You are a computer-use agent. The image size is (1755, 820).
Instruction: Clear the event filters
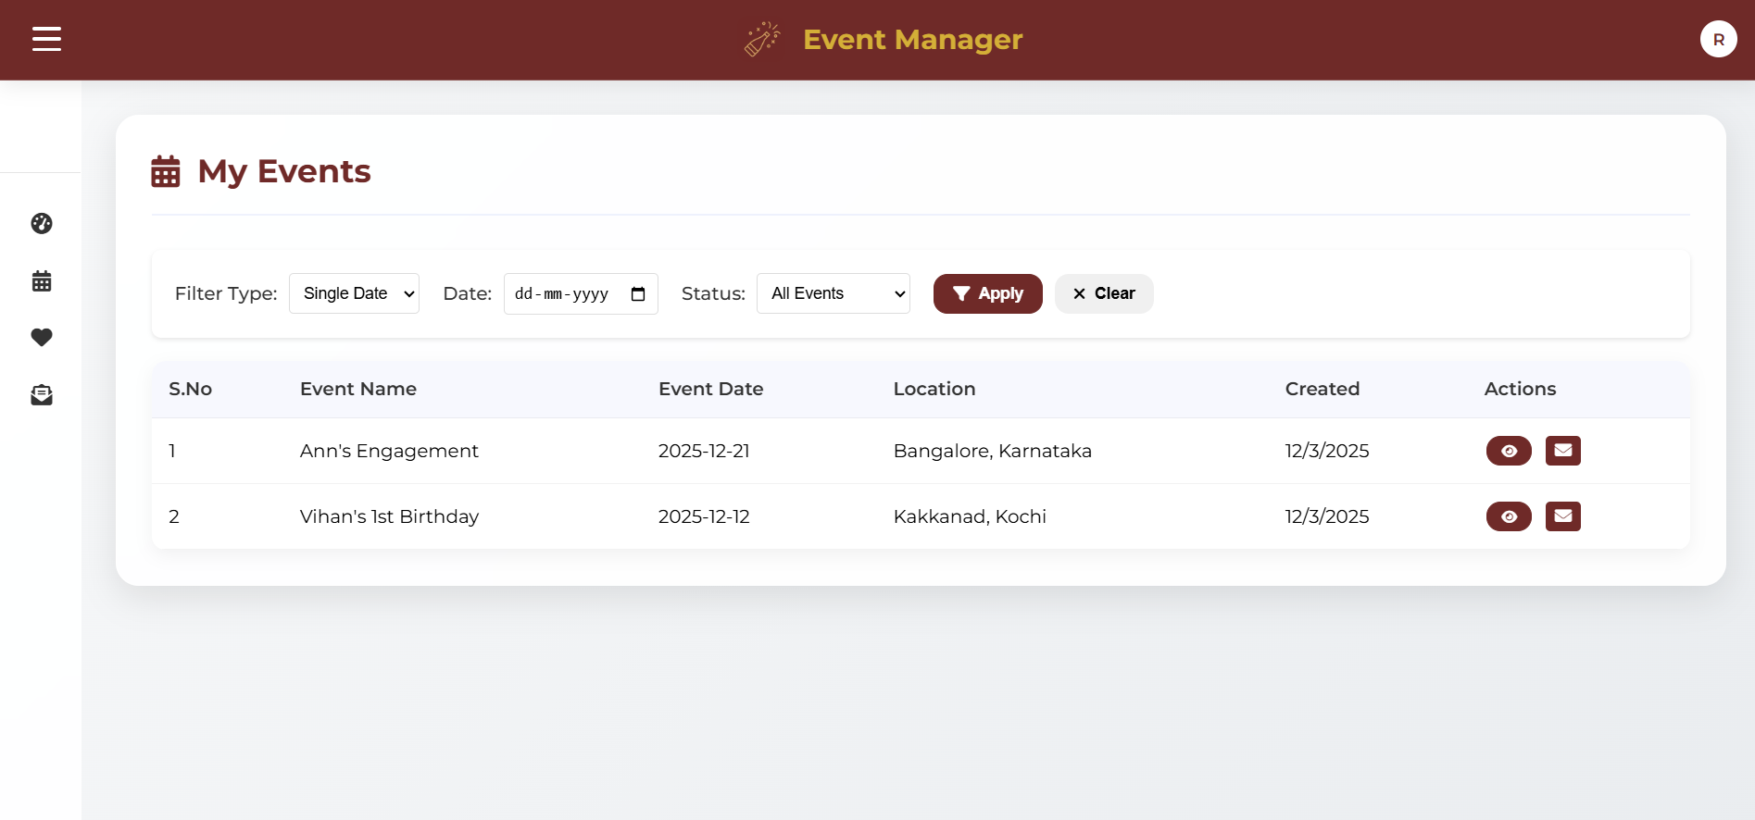tap(1104, 293)
